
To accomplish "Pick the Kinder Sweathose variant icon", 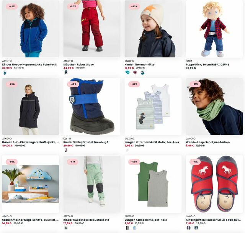I will point(66,228).
